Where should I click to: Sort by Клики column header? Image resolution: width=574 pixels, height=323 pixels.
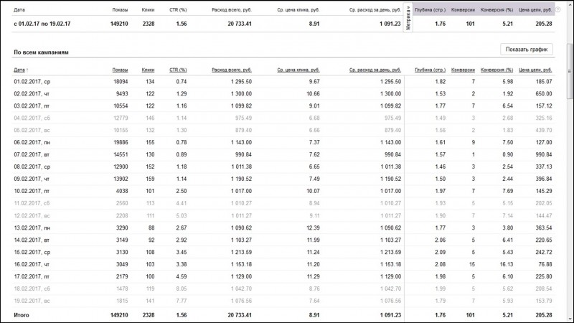coord(148,70)
